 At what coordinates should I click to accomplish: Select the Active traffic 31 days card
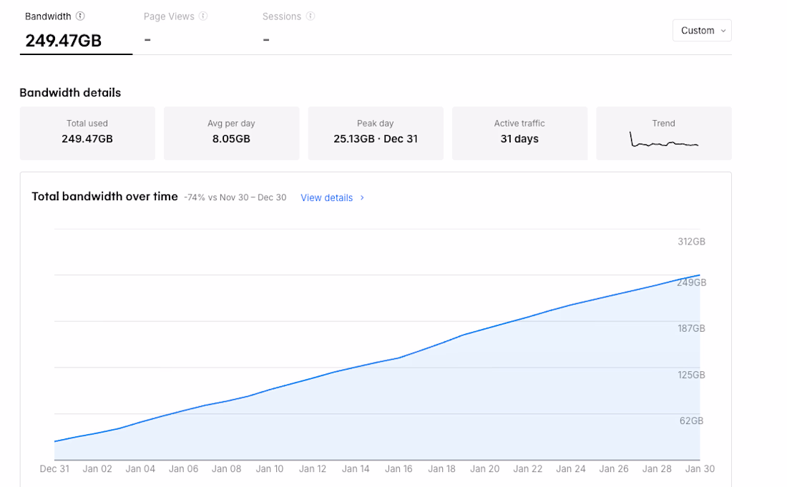click(x=519, y=133)
